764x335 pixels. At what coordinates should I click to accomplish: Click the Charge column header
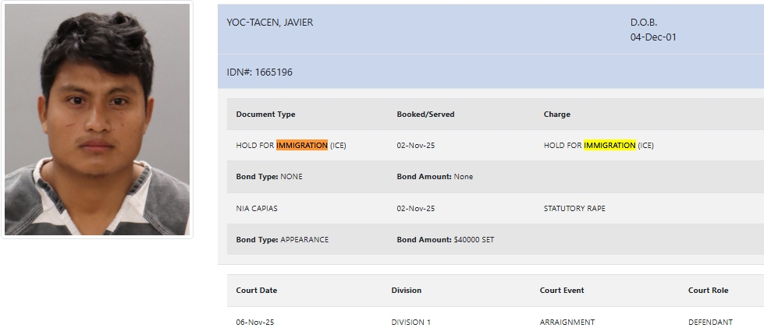pyautogui.click(x=556, y=115)
